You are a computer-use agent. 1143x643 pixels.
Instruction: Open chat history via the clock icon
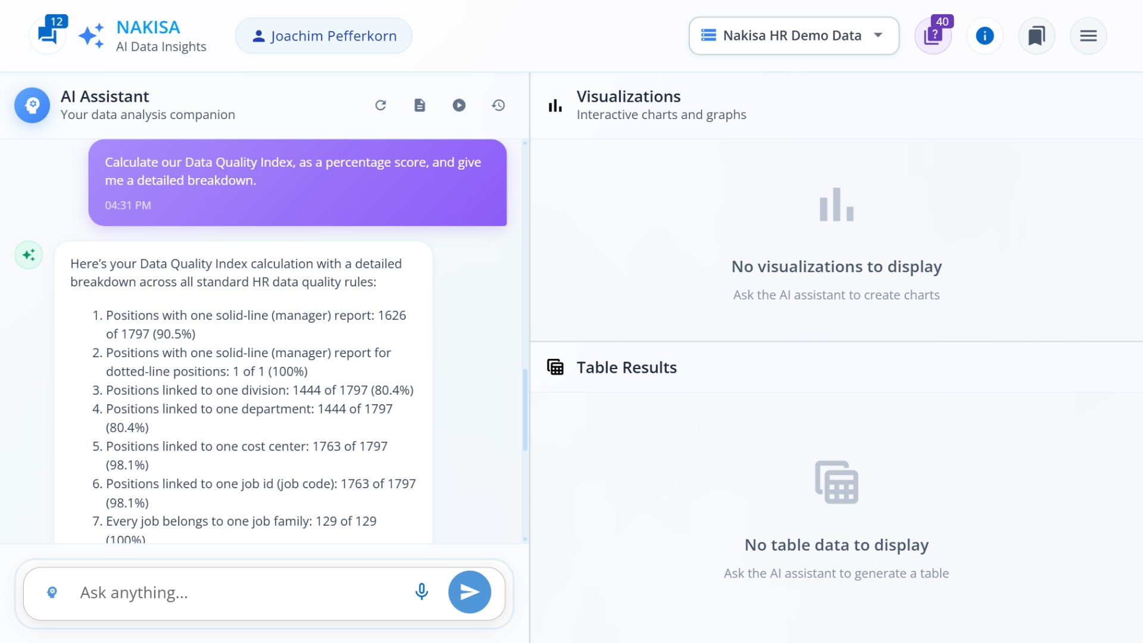coord(498,105)
